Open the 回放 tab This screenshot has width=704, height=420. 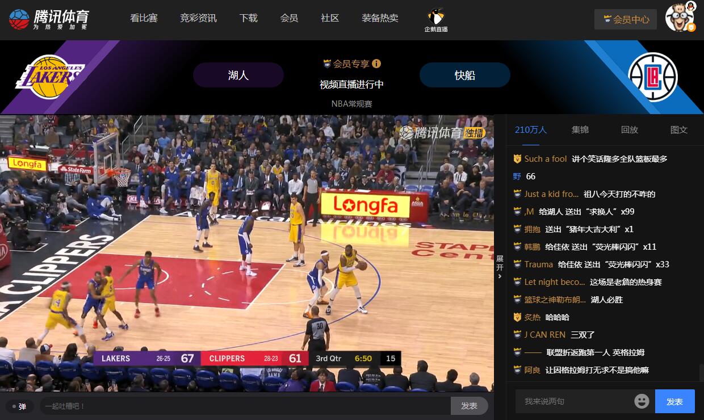[x=630, y=130]
